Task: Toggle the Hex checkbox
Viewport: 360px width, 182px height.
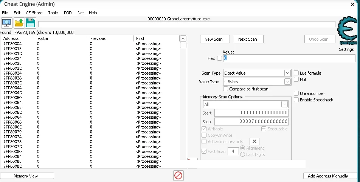Action: [219, 58]
